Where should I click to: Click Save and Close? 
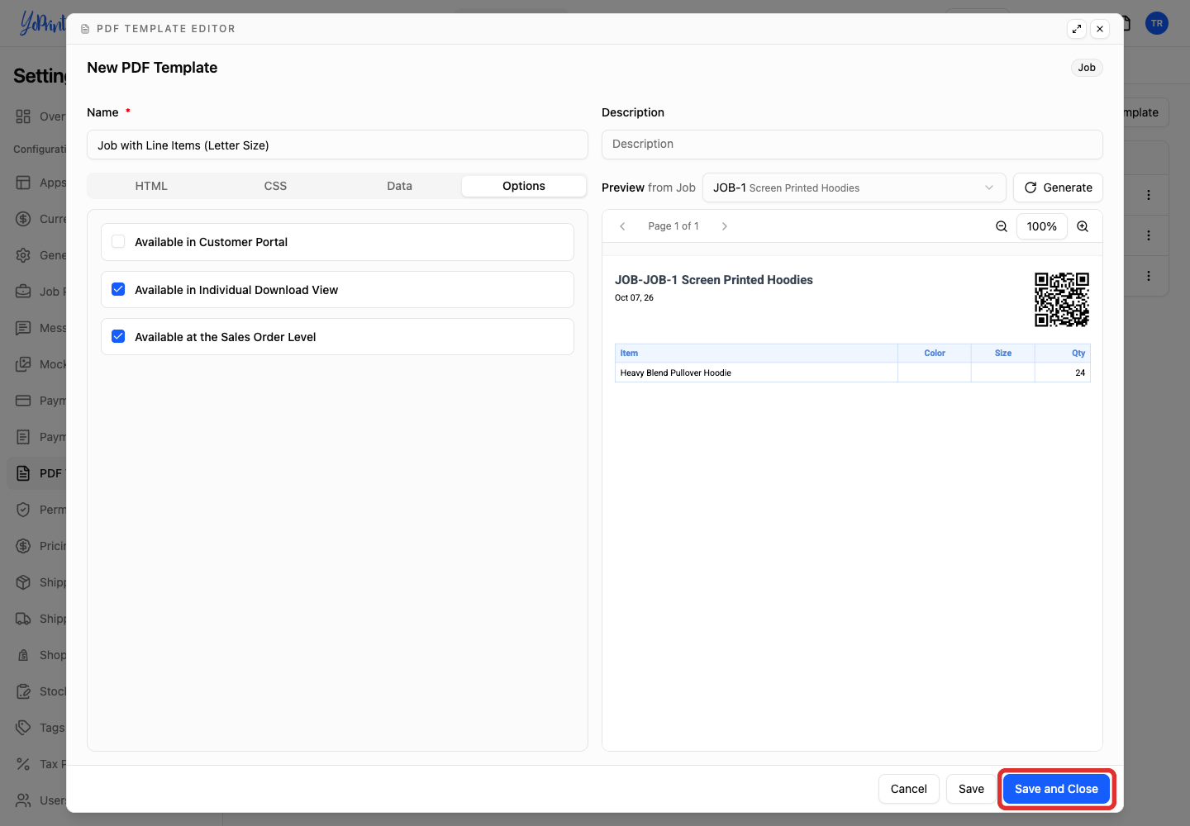[1056, 789]
